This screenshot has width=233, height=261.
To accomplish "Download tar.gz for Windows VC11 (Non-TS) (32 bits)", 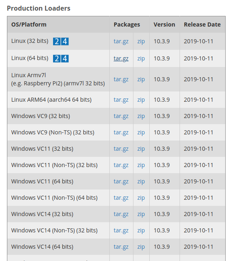I will coord(121,165).
